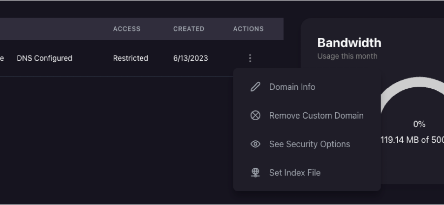Click the 119.14 MB usage text
Viewport: 444px width, 205px height.
pyautogui.click(x=412, y=140)
